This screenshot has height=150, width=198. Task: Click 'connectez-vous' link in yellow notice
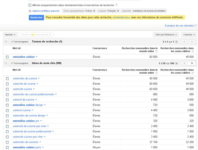pos(122,17)
